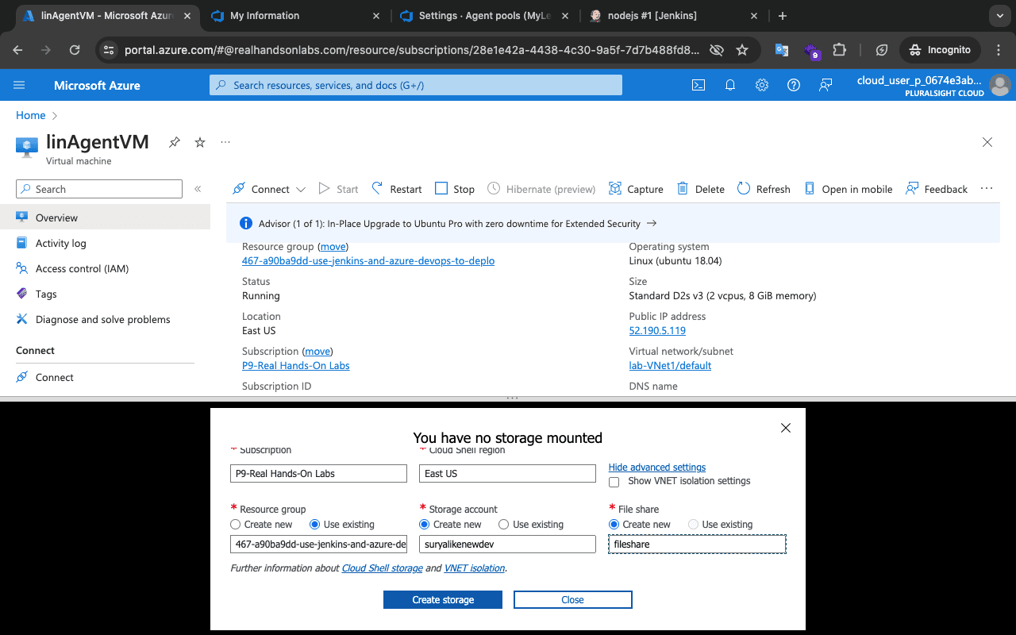The width and height of the screenshot is (1016, 635).
Task: Open the feedback icon in top bar
Action: (x=825, y=85)
